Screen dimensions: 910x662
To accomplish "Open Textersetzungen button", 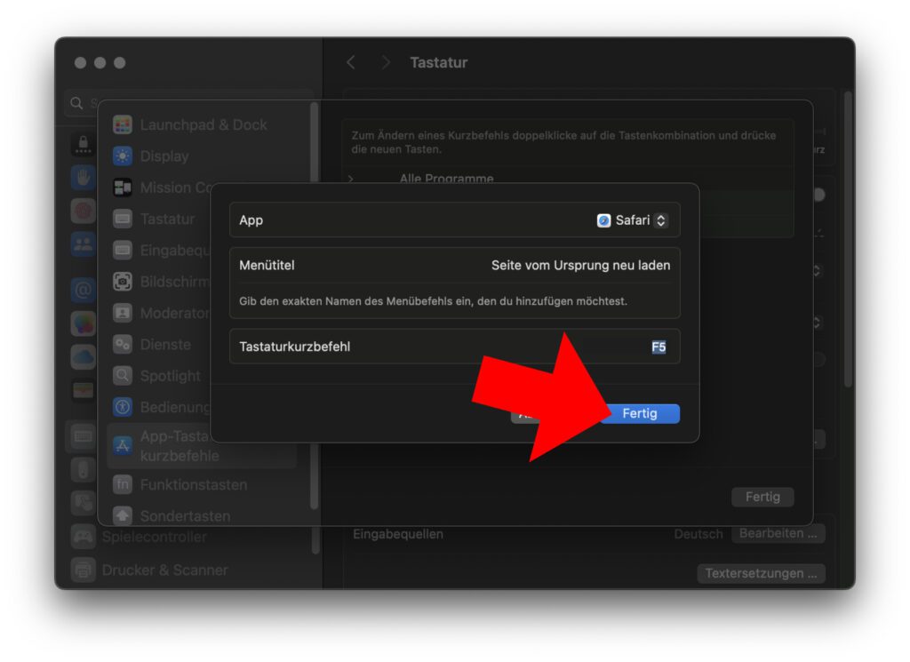I will (761, 574).
